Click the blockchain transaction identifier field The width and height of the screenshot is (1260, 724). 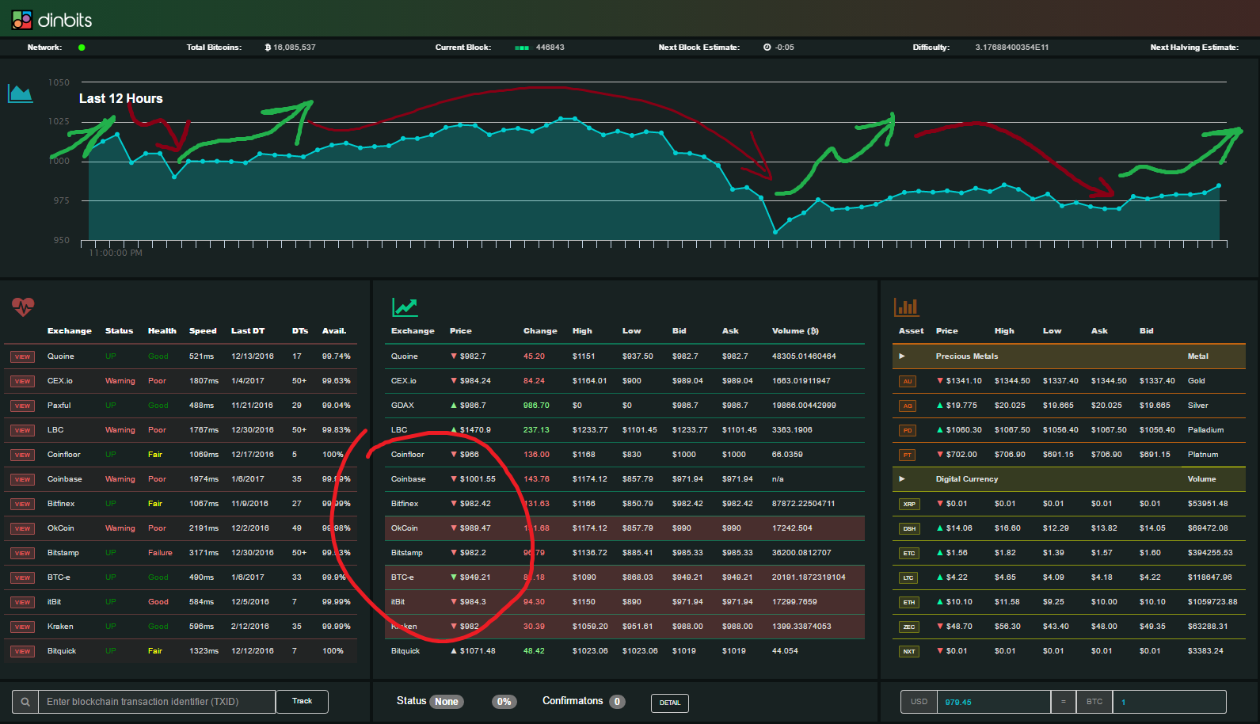point(157,702)
